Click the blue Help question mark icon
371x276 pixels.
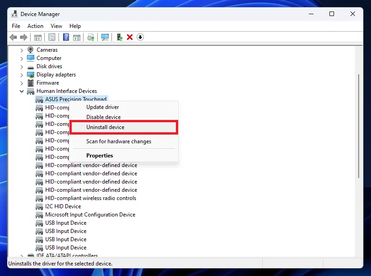(x=66, y=37)
